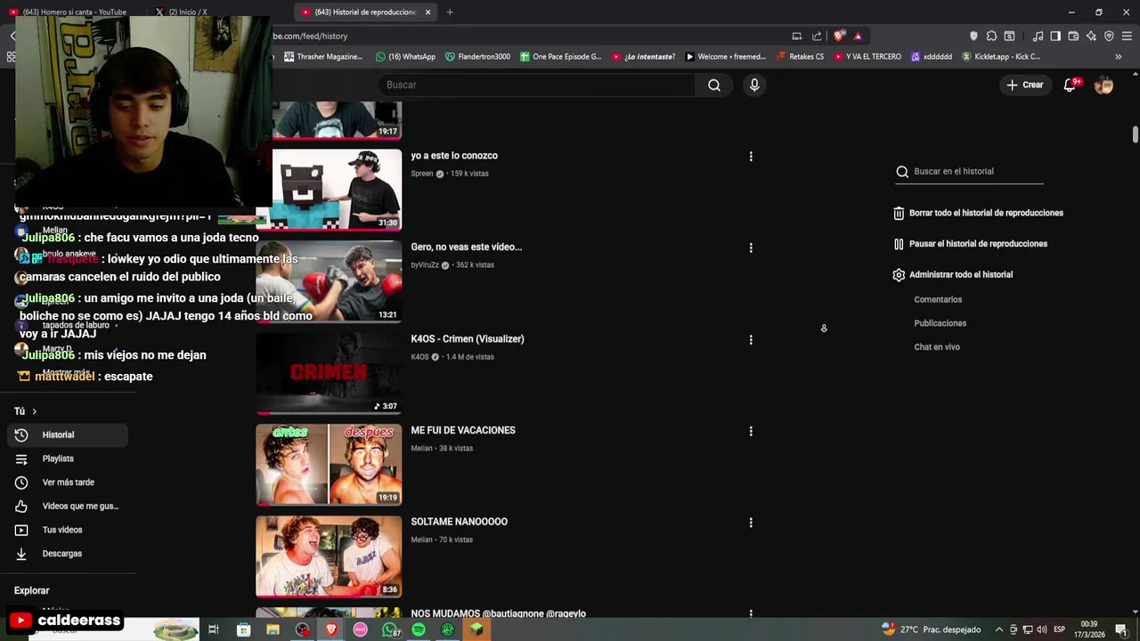
Task: Open 'Ver más tarde' in the sidebar
Action: pos(68,483)
